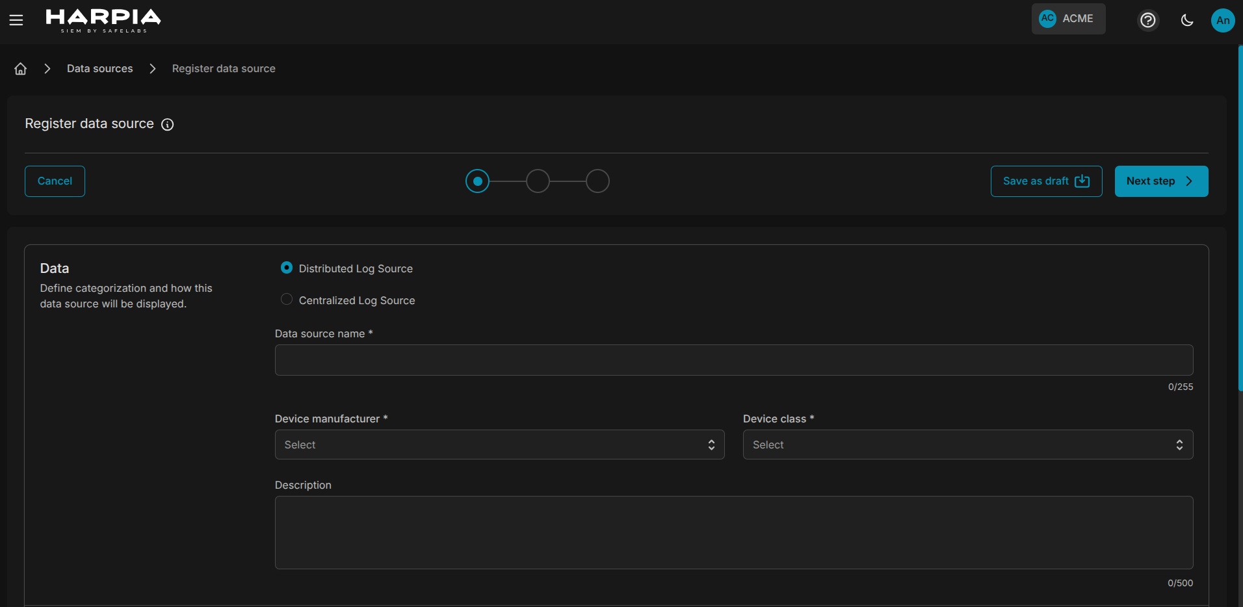
Task: Focus the Description text area
Action: [x=734, y=533]
